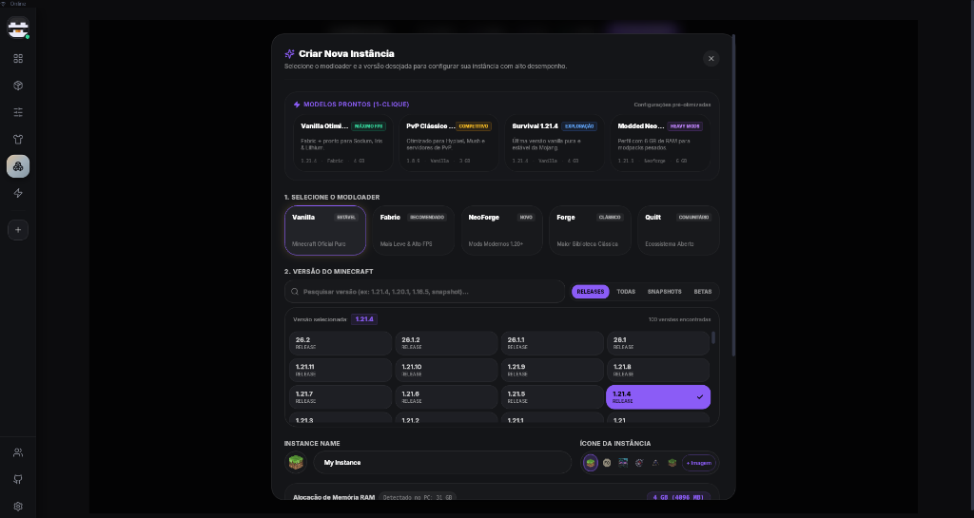This screenshot has width=974, height=518.
Task: Click the Detectado no PC: 31 GB label
Action: tap(418, 497)
